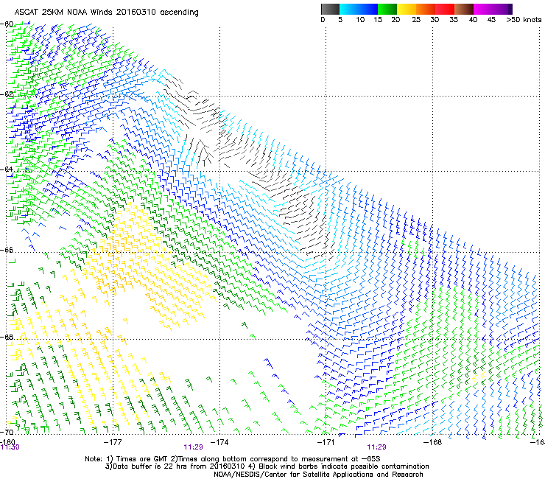Click the '-177' longitude axis label

(113, 442)
